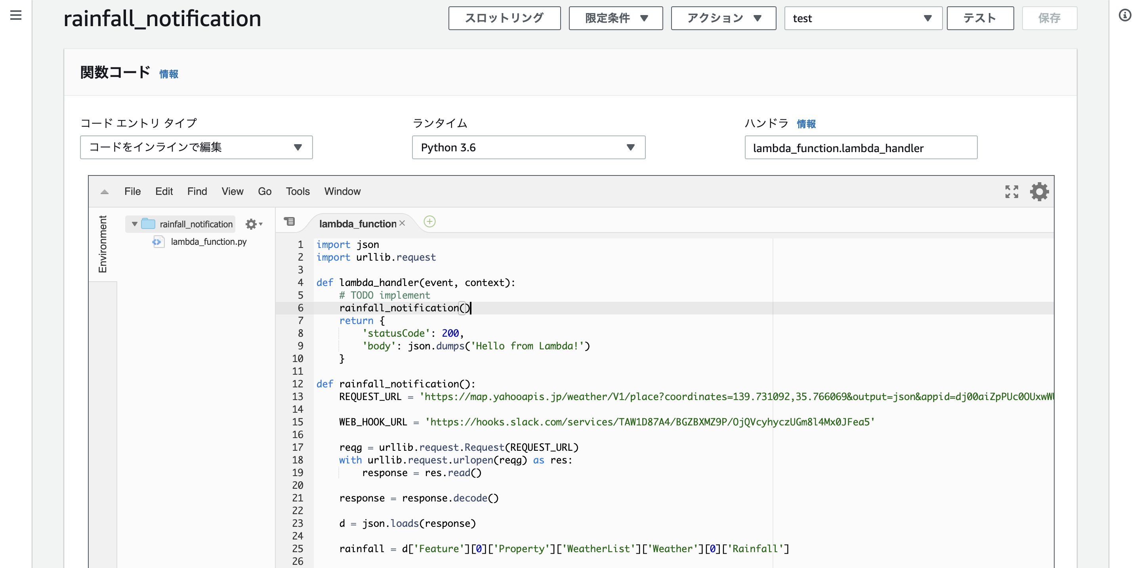
Task: Click the REQUEST_URL assignment line
Action: pos(696,396)
